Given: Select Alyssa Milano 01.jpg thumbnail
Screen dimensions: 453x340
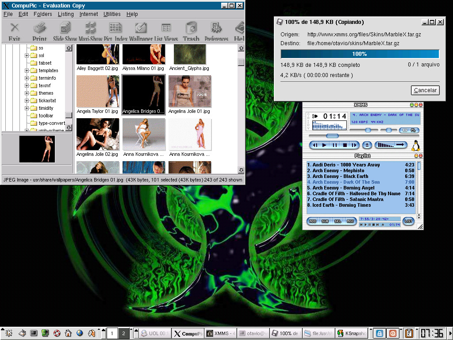Looking at the screenshot, I should pyautogui.click(x=144, y=54).
